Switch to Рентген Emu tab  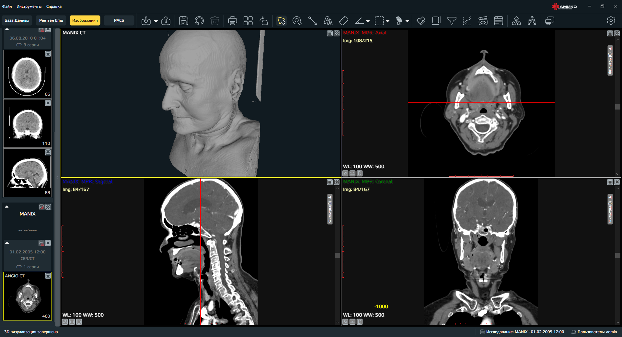tap(51, 20)
